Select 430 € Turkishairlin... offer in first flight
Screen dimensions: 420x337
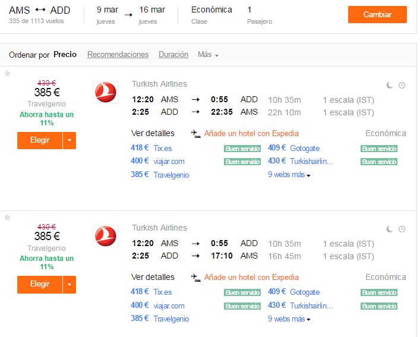point(301,161)
